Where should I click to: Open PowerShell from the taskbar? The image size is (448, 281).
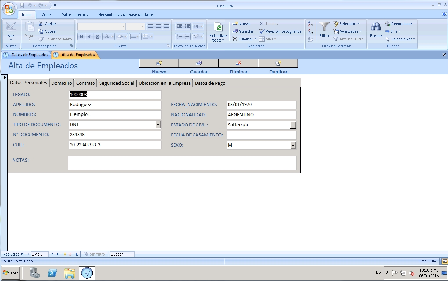click(x=52, y=273)
